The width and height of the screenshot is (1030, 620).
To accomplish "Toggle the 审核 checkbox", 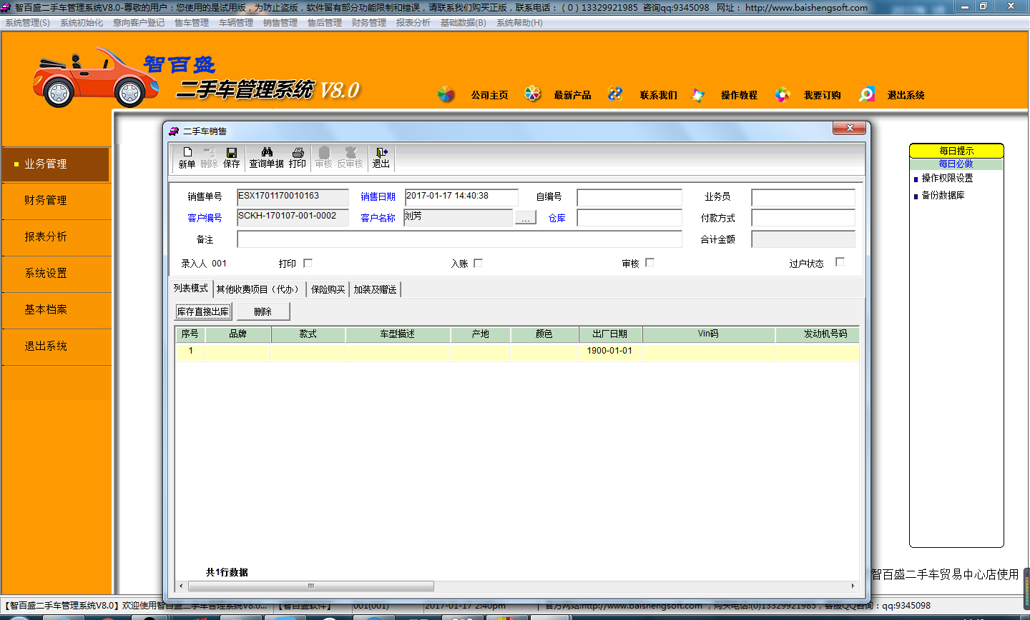I will 649,262.
